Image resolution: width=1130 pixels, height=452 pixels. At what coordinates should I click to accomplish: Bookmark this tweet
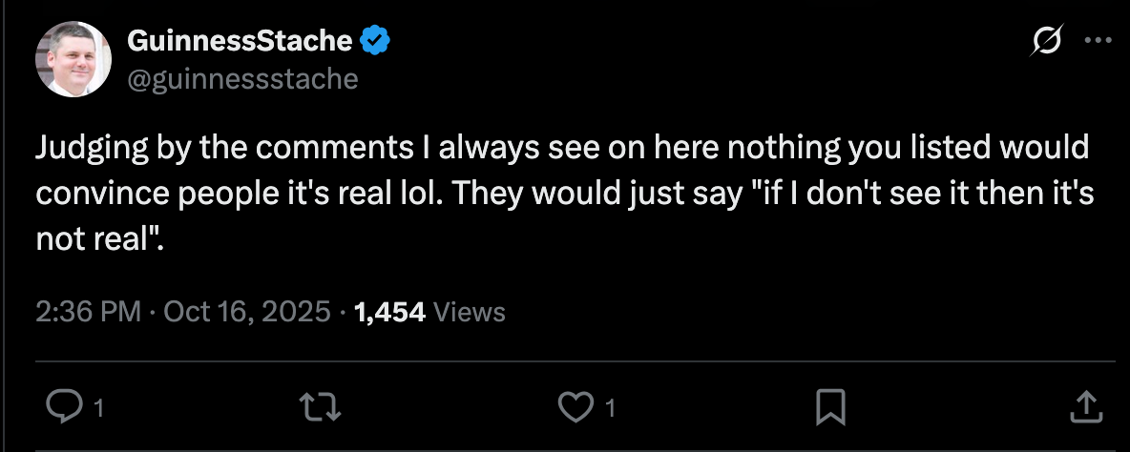(829, 408)
